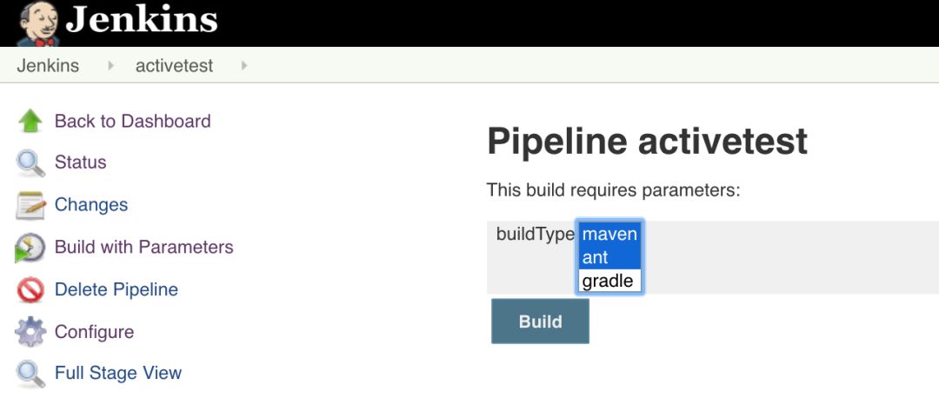Expand the arrow after Jenkins breadcrumb
The width and height of the screenshot is (939, 398).
pos(111,66)
